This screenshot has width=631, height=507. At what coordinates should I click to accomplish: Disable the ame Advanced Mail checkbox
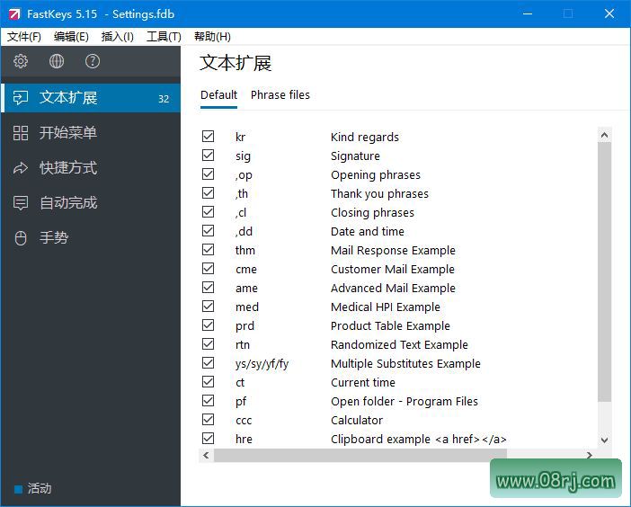(208, 288)
